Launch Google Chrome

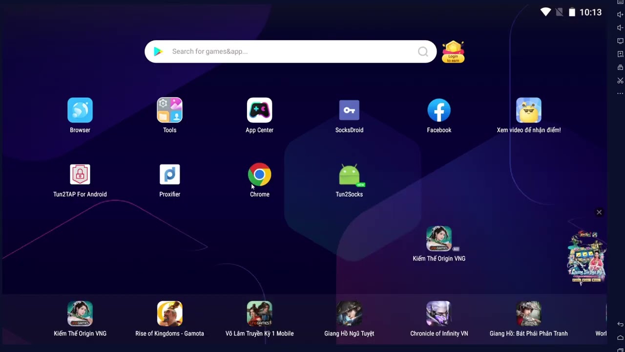pos(259,175)
